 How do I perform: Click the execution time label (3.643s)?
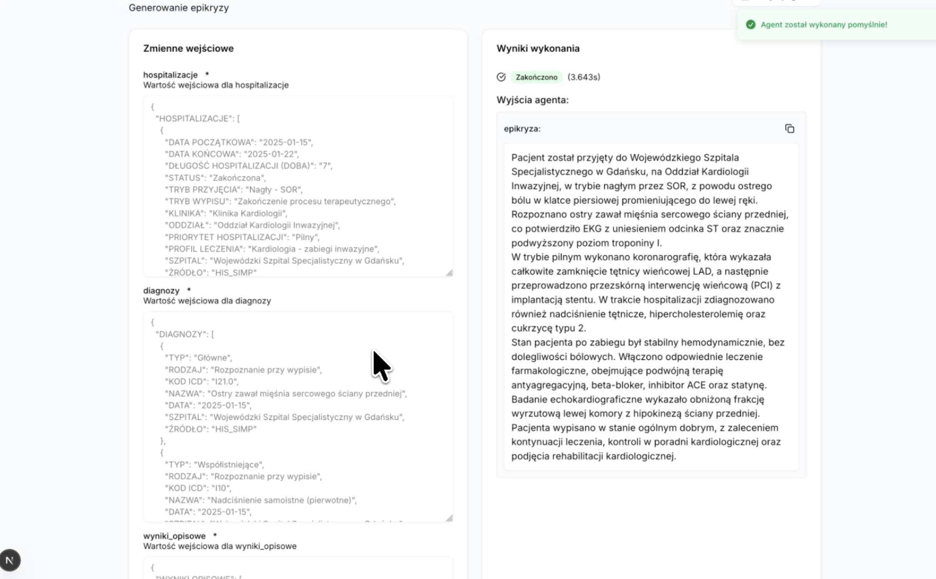pyautogui.click(x=584, y=77)
